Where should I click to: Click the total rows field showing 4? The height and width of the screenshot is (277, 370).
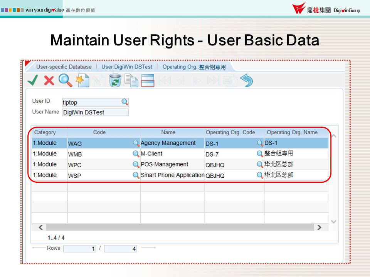pyautogui.click(x=121, y=249)
